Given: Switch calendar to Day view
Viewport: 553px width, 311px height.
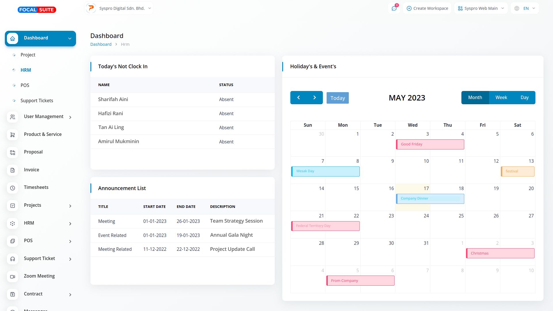Looking at the screenshot, I should click(x=524, y=98).
